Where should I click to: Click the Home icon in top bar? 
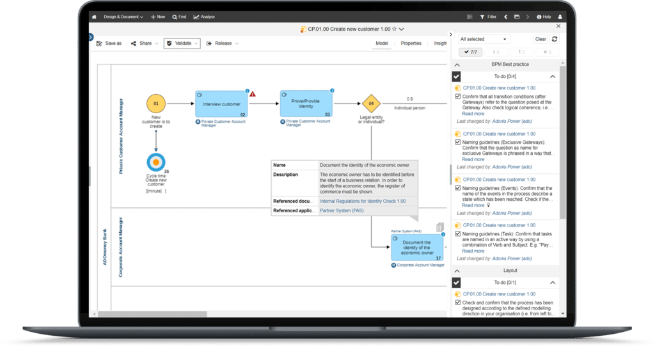pos(94,17)
